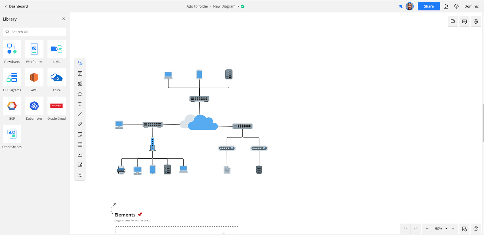Open the AWS shape library
The height and width of the screenshot is (235, 484).
34,78
